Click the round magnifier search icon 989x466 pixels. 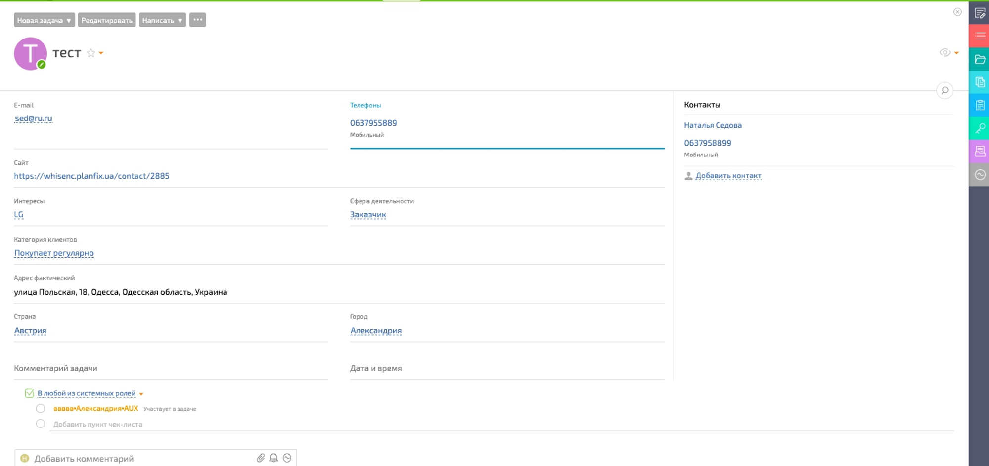[x=944, y=90]
